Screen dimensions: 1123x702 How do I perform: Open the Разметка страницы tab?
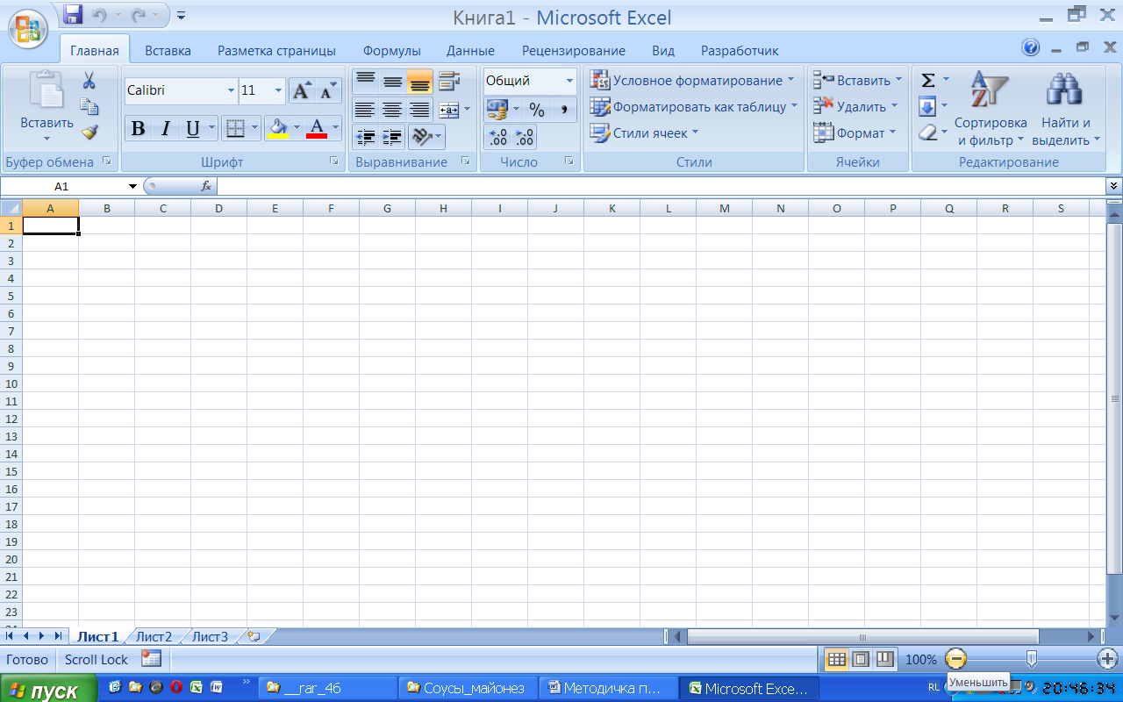[276, 51]
